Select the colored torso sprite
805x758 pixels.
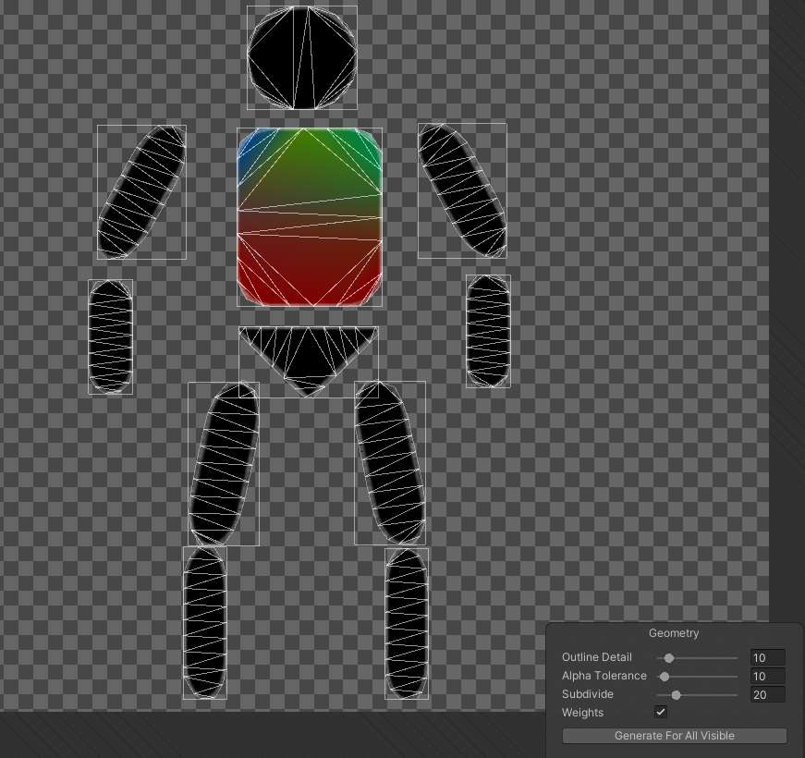[x=309, y=216]
